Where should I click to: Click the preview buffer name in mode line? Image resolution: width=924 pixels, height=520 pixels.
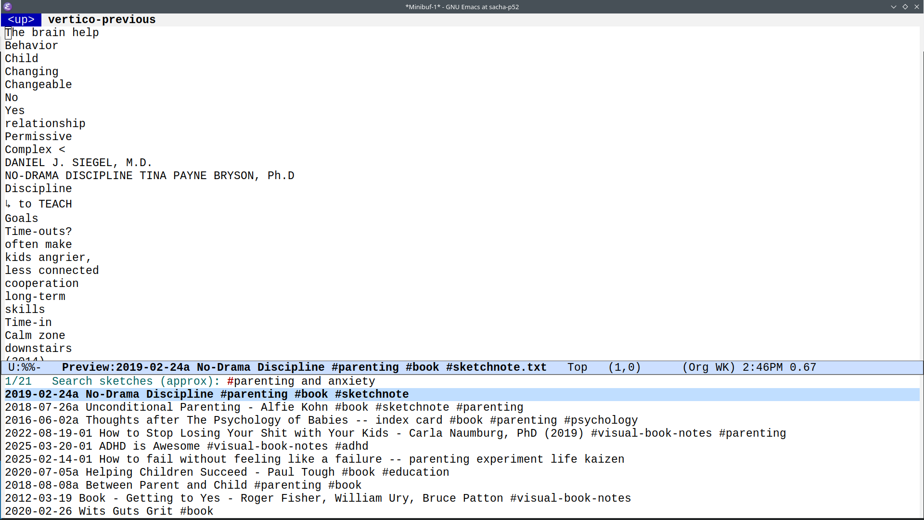click(x=304, y=367)
